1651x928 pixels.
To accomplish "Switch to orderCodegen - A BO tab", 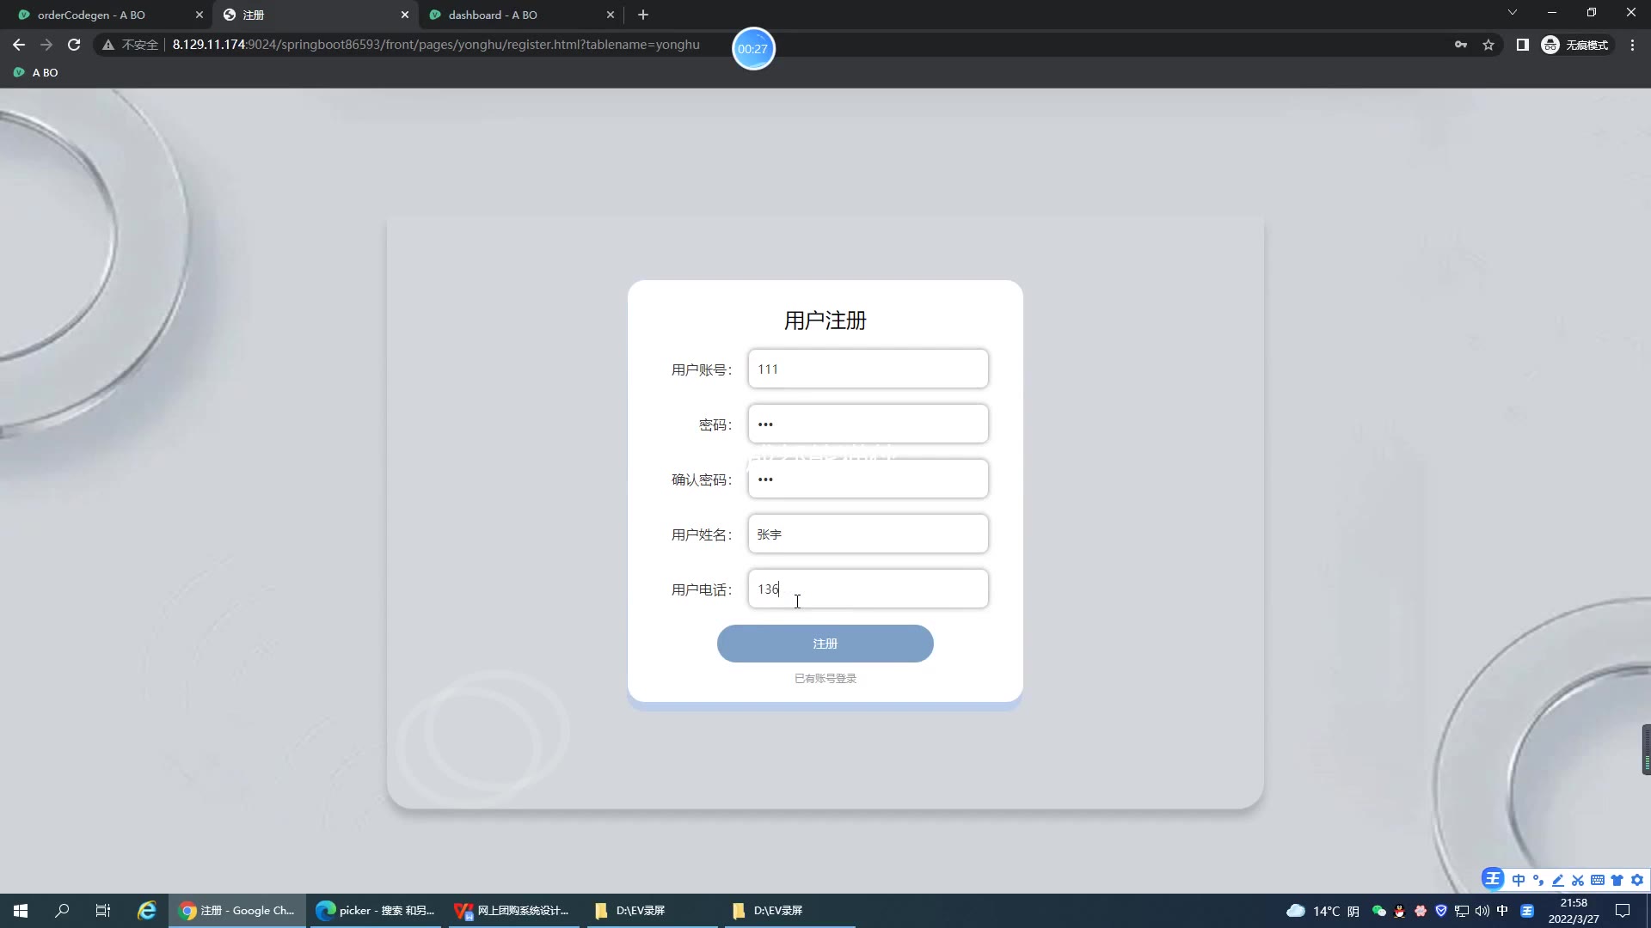I will pos(91,15).
